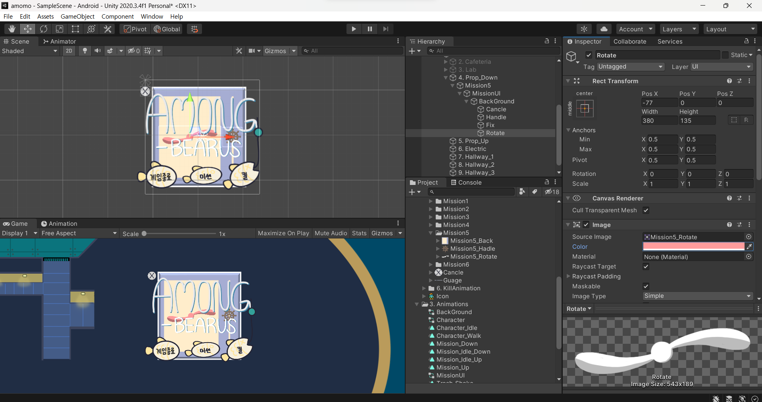Open Source Image object picker circle
The height and width of the screenshot is (402, 762).
(749, 237)
